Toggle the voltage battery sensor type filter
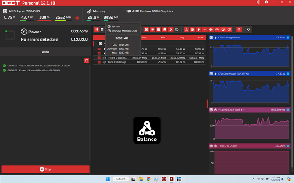294x183 pixels. [192, 29]
